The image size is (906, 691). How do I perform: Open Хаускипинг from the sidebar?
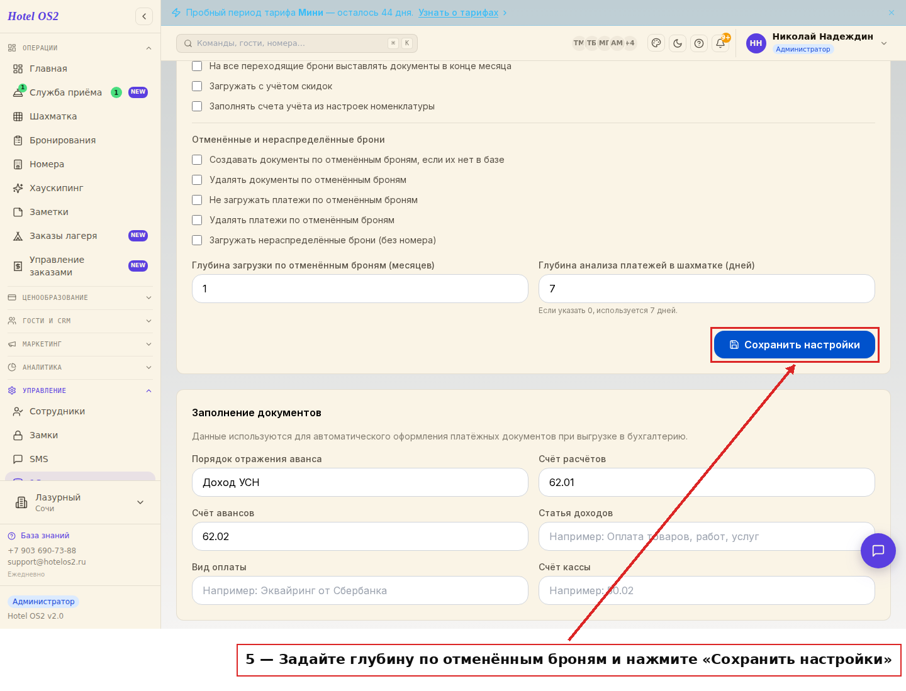80,188
